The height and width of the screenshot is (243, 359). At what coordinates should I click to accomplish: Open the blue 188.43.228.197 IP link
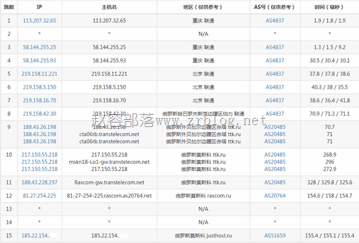click(39, 183)
